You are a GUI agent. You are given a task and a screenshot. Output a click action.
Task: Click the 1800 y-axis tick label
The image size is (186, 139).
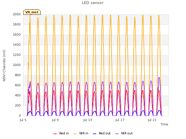[x=17, y=24]
